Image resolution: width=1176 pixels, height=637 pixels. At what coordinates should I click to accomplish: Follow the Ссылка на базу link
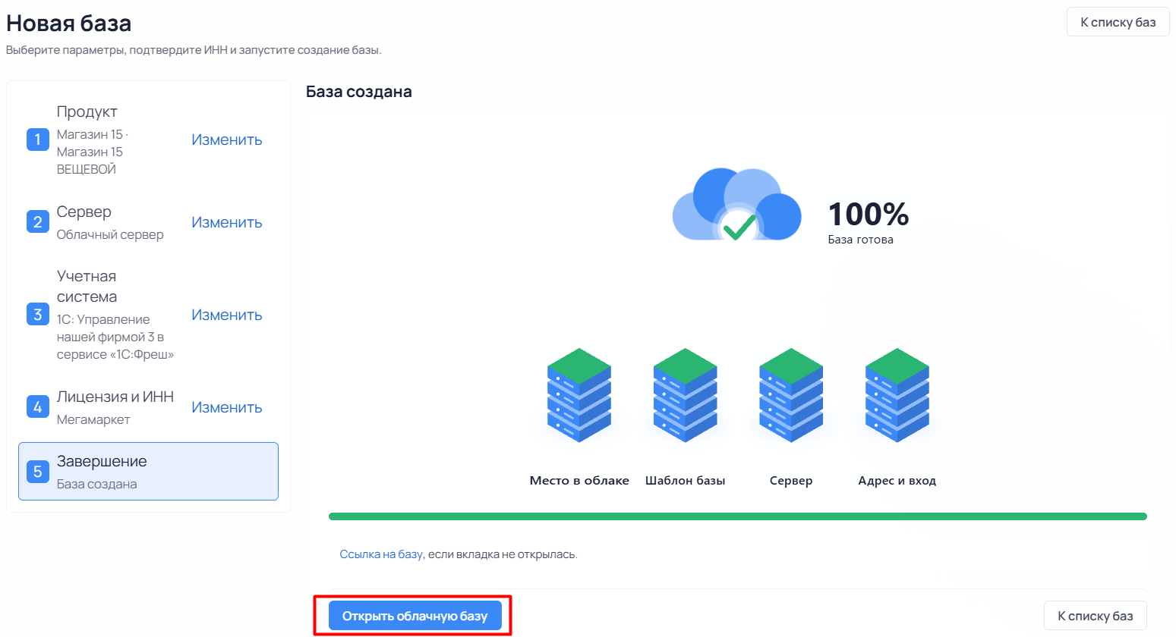(381, 554)
